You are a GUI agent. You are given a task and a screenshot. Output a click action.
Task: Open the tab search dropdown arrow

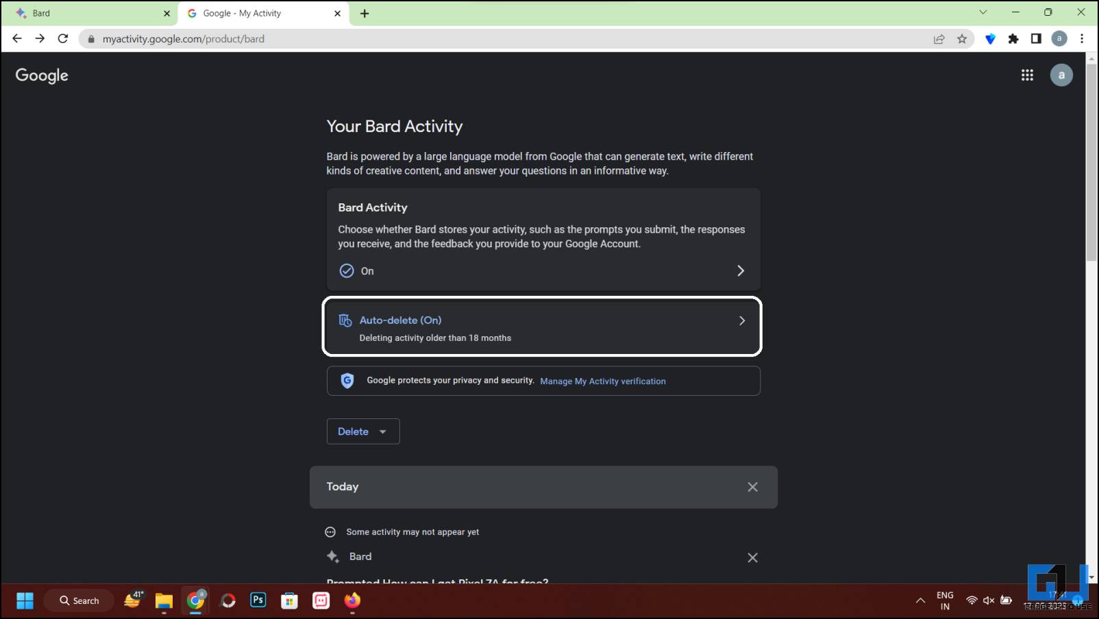pos(983,12)
